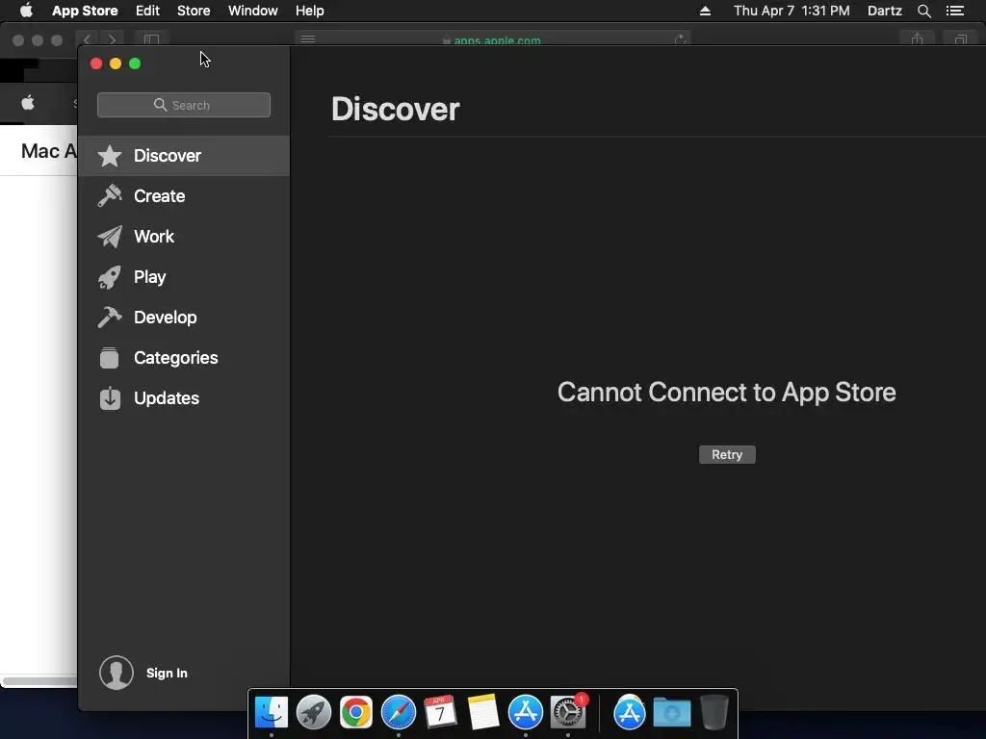Toggle Safari's sidebar button in toolbar
This screenshot has width=986, height=739.
pyautogui.click(x=151, y=39)
